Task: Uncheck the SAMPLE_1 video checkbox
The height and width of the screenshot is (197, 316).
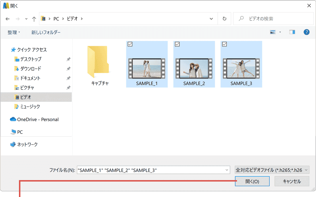Action: [130, 44]
